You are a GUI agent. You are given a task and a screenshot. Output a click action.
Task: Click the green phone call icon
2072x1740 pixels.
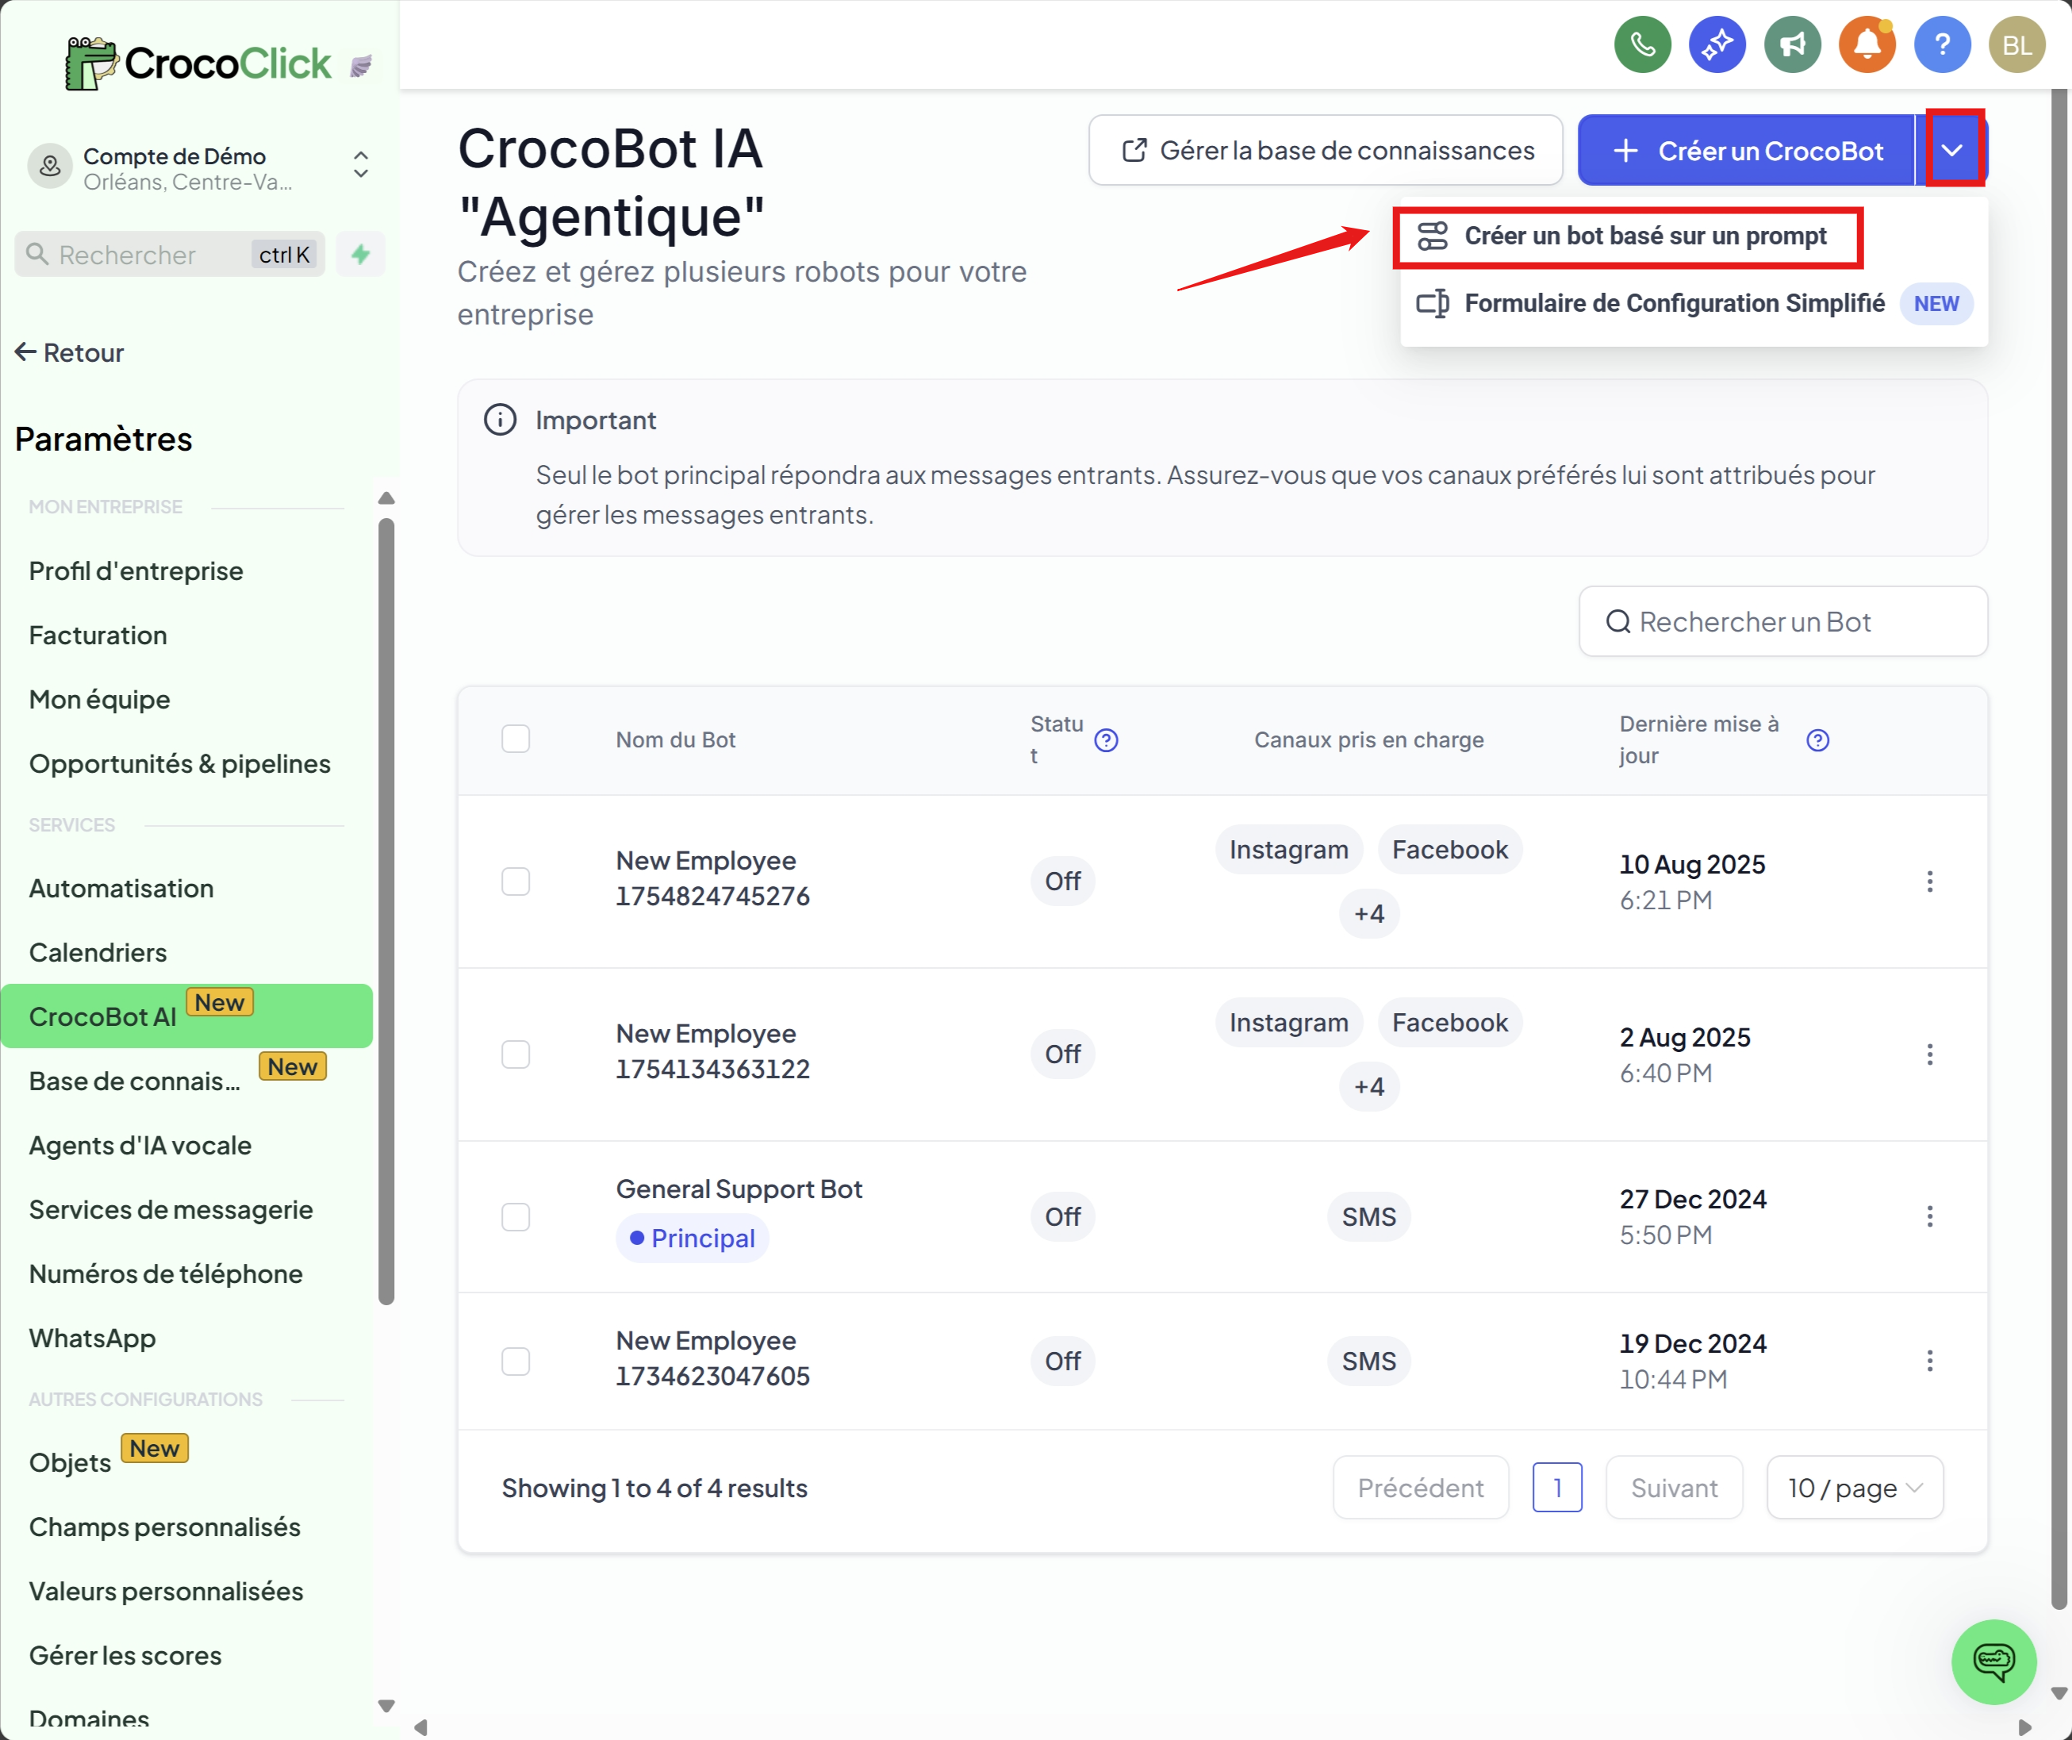pyautogui.click(x=1642, y=44)
